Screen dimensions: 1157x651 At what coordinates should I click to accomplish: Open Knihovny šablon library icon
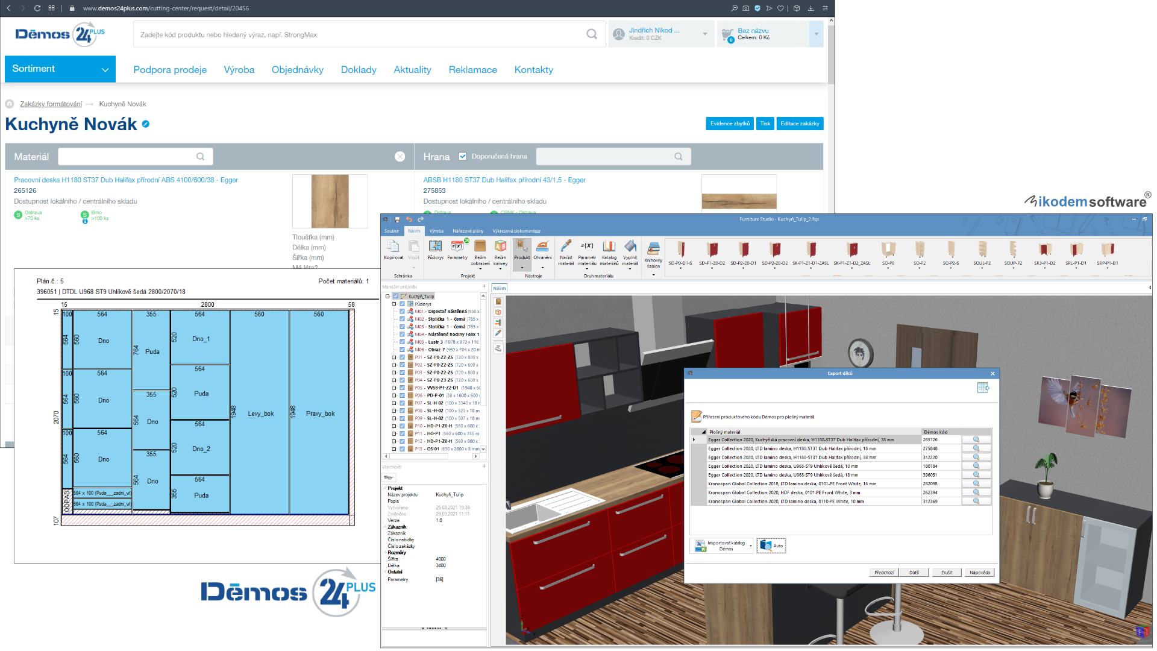[x=653, y=249]
